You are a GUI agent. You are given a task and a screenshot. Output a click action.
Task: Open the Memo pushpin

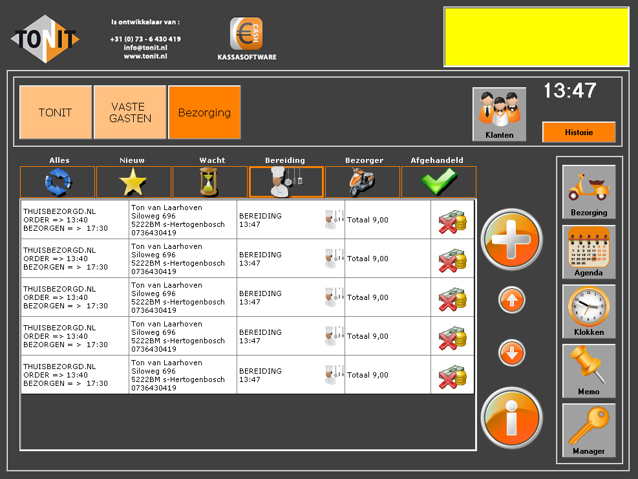[588, 370]
